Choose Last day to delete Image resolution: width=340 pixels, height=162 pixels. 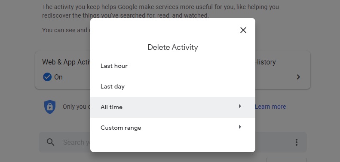pos(173,87)
